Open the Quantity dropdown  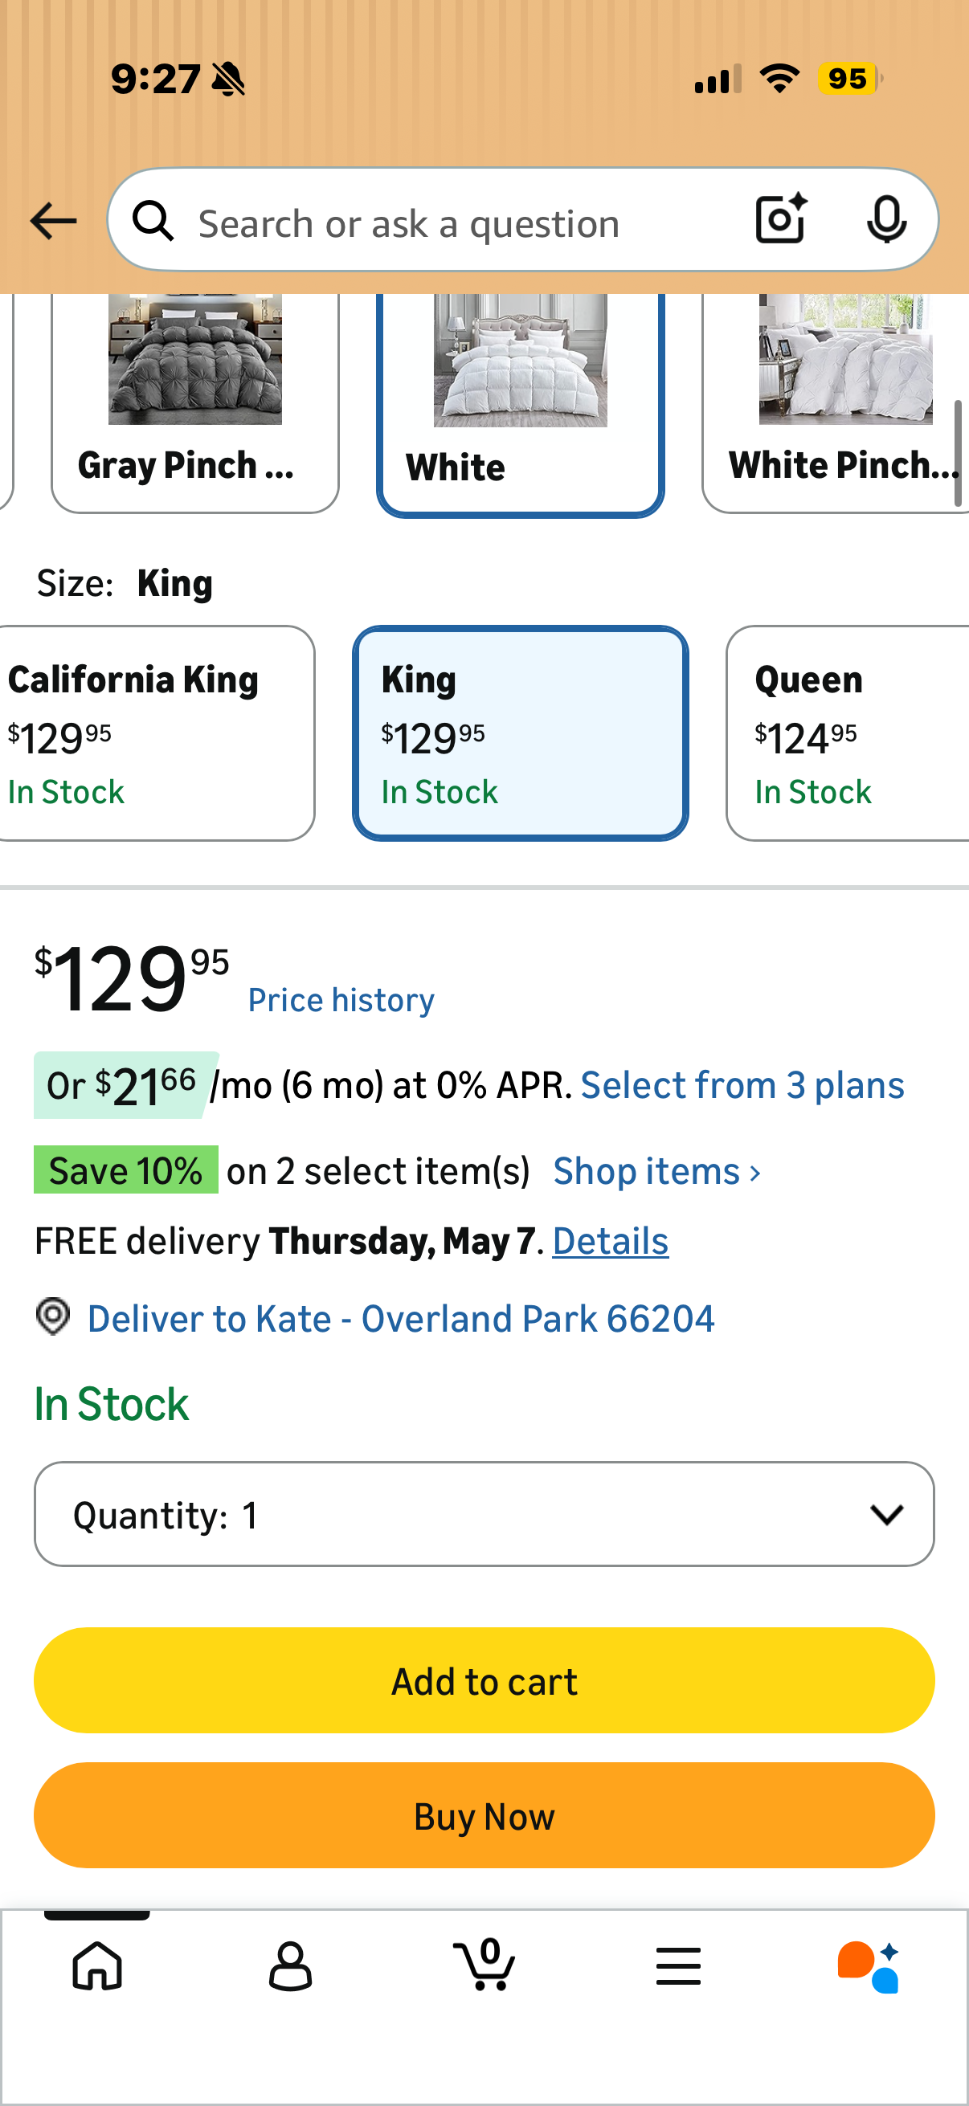point(484,1514)
